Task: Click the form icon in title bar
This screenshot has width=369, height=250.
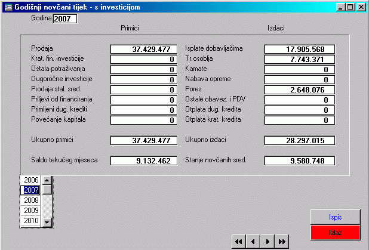Action: [x=8, y=7]
